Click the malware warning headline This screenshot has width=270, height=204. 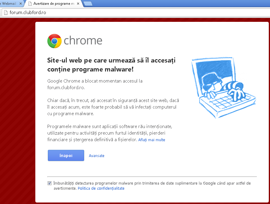(x=111, y=65)
